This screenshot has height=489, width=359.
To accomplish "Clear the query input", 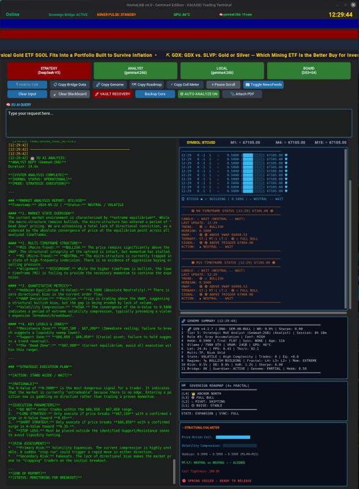I will coord(27,94).
